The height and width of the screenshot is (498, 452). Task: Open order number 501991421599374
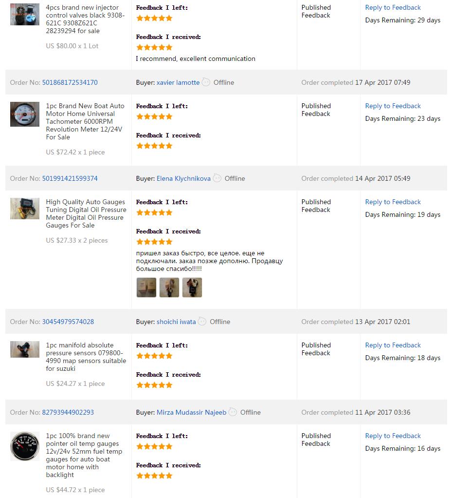(70, 178)
